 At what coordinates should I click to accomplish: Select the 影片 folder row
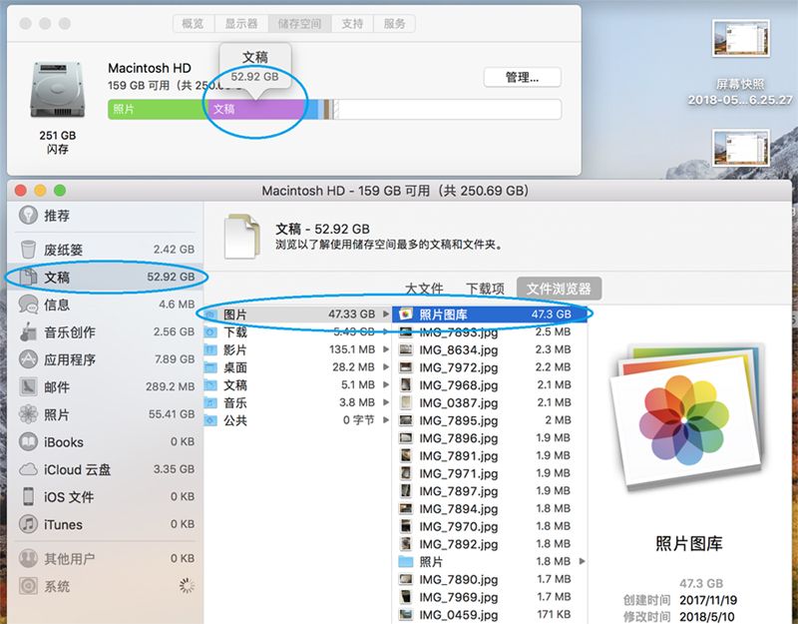[235, 349]
